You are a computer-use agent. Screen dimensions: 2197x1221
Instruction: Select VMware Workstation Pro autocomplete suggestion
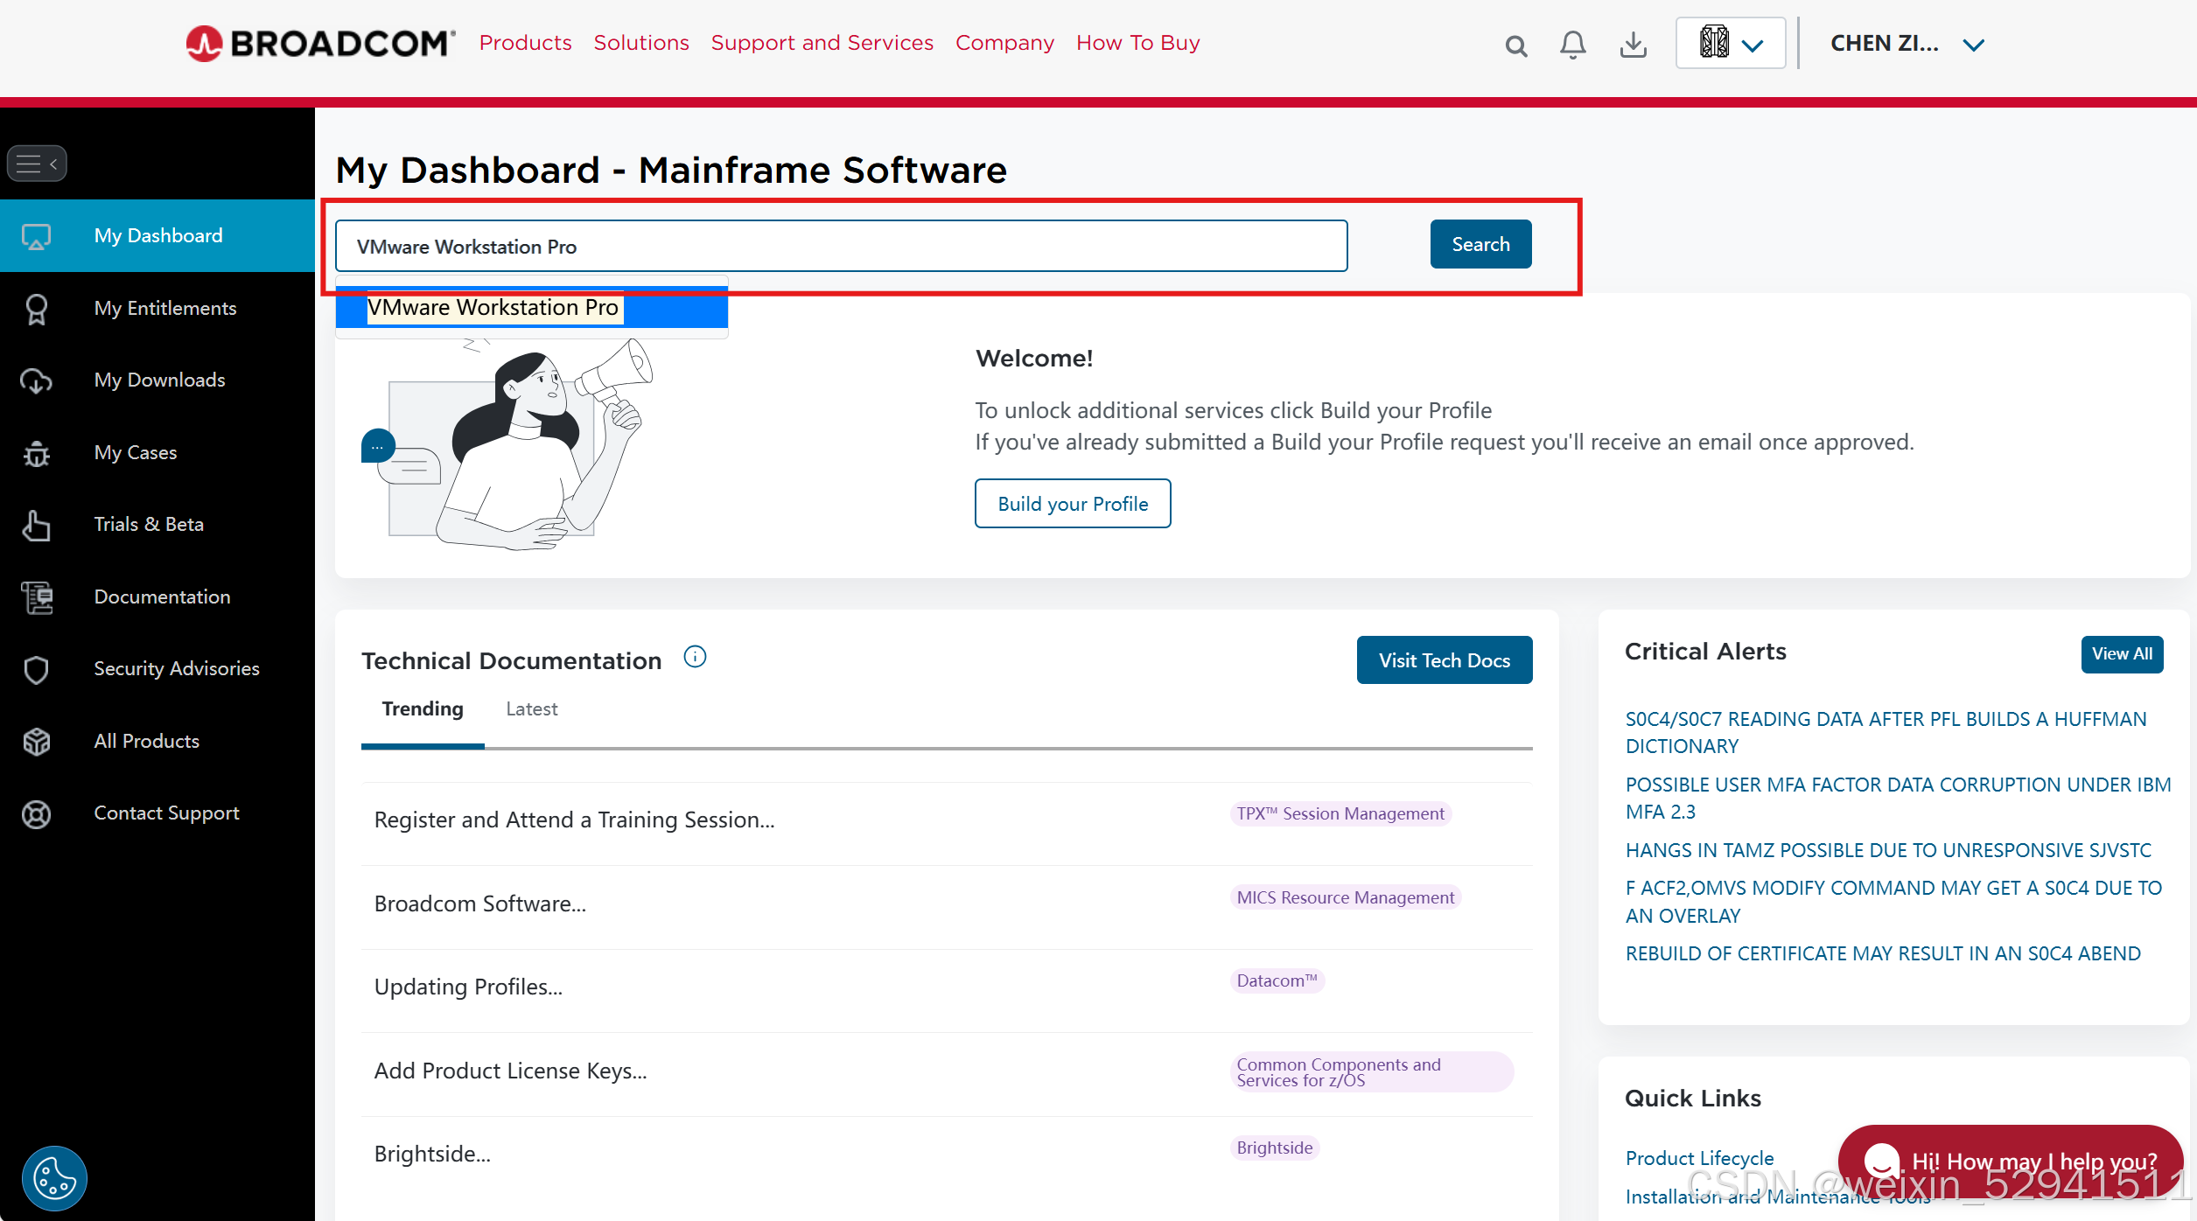493,308
